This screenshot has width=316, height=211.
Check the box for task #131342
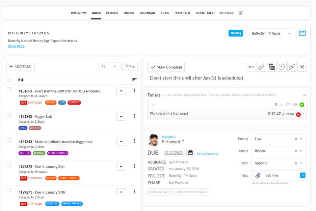9,140
